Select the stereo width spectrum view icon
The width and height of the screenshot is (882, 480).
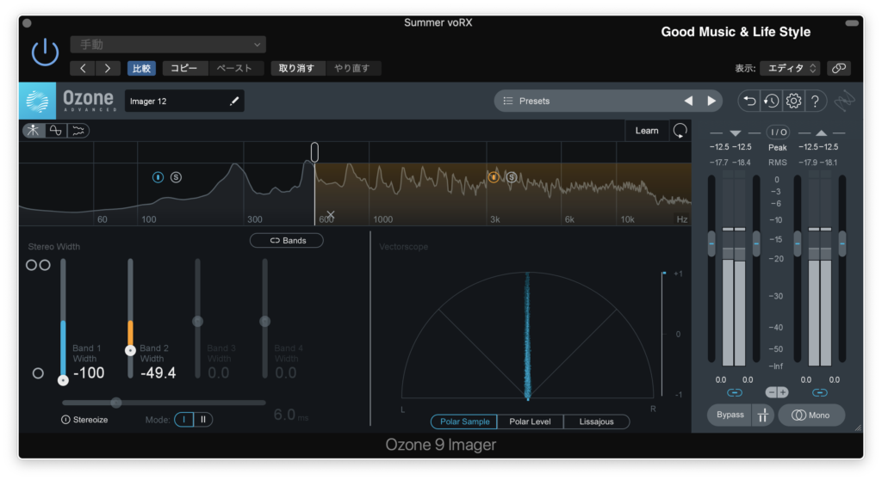78,131
